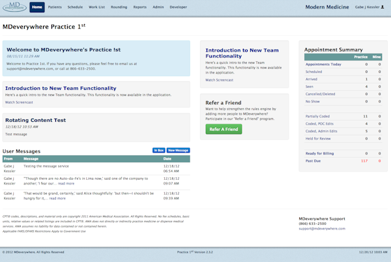Click the No Show link
This screenshot has width=391, height=262.
(312, 102)
